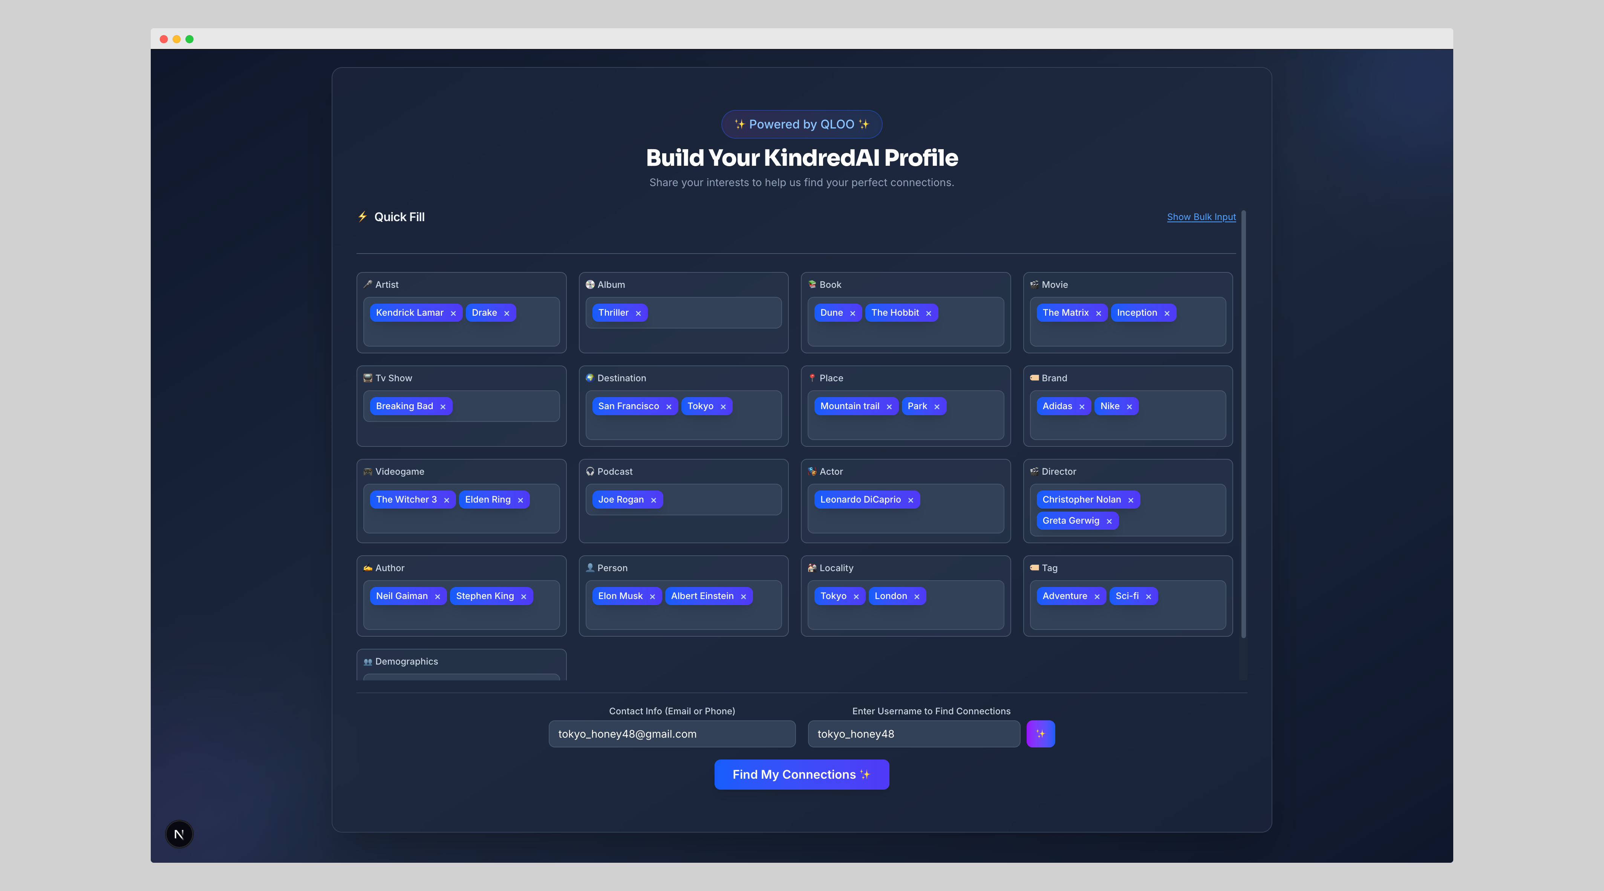Click the purple sparkle button beside username
The image size is (1604, 891).
pyautogui.click(x=1041, y=734)
